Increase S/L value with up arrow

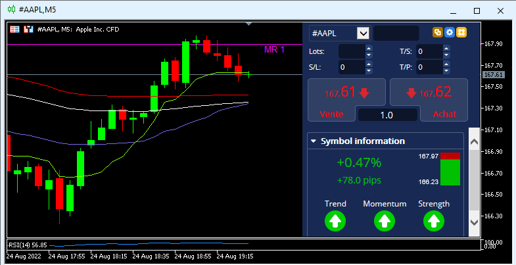pos(369,64)
